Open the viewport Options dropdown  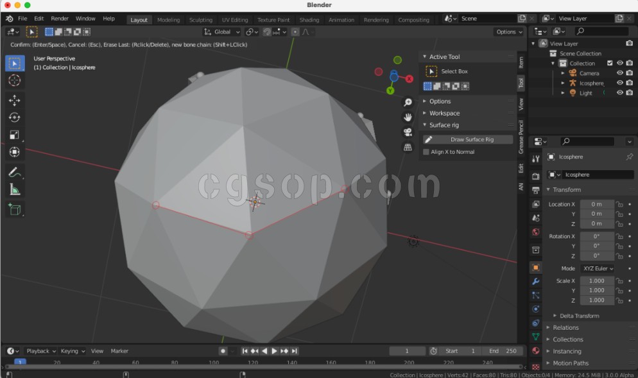click(x=509, y=31)
